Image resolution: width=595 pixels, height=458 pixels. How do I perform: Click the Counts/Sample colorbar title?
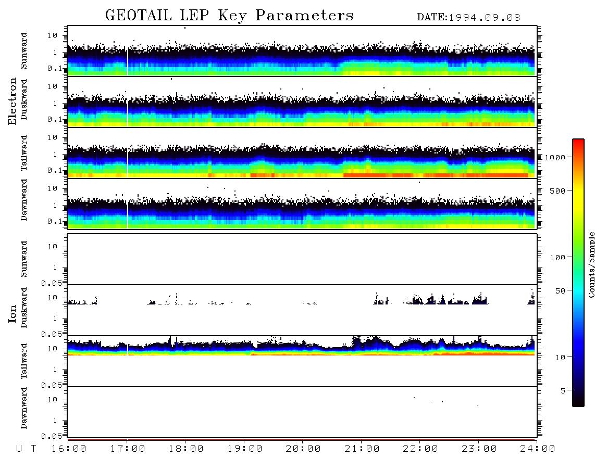[x=591, y=264]
